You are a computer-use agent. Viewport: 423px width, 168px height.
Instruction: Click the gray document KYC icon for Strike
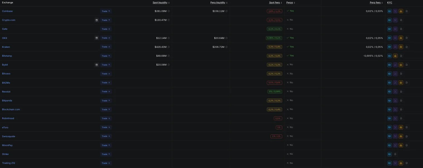[395, 154]
